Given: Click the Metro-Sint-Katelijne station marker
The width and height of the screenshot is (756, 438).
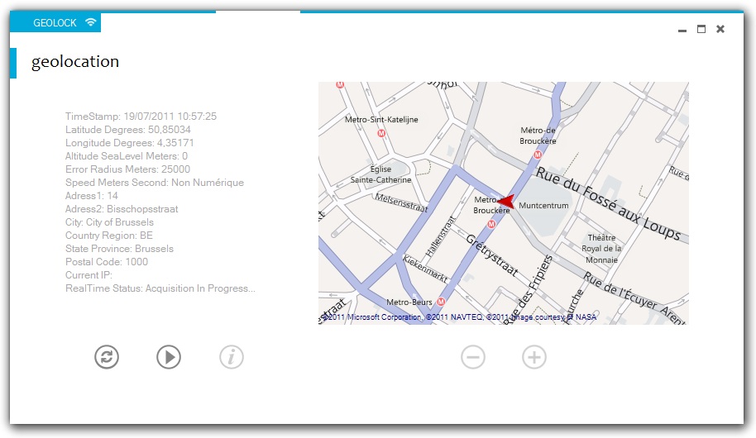Looking at the screenshot, I should coord(381,134).
